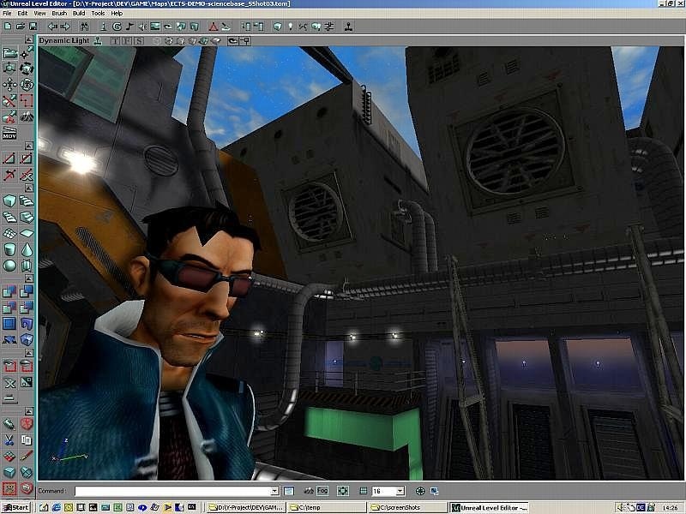Screen dimensions: 686x514
Task: Open the Build menu
Action: 79,13
